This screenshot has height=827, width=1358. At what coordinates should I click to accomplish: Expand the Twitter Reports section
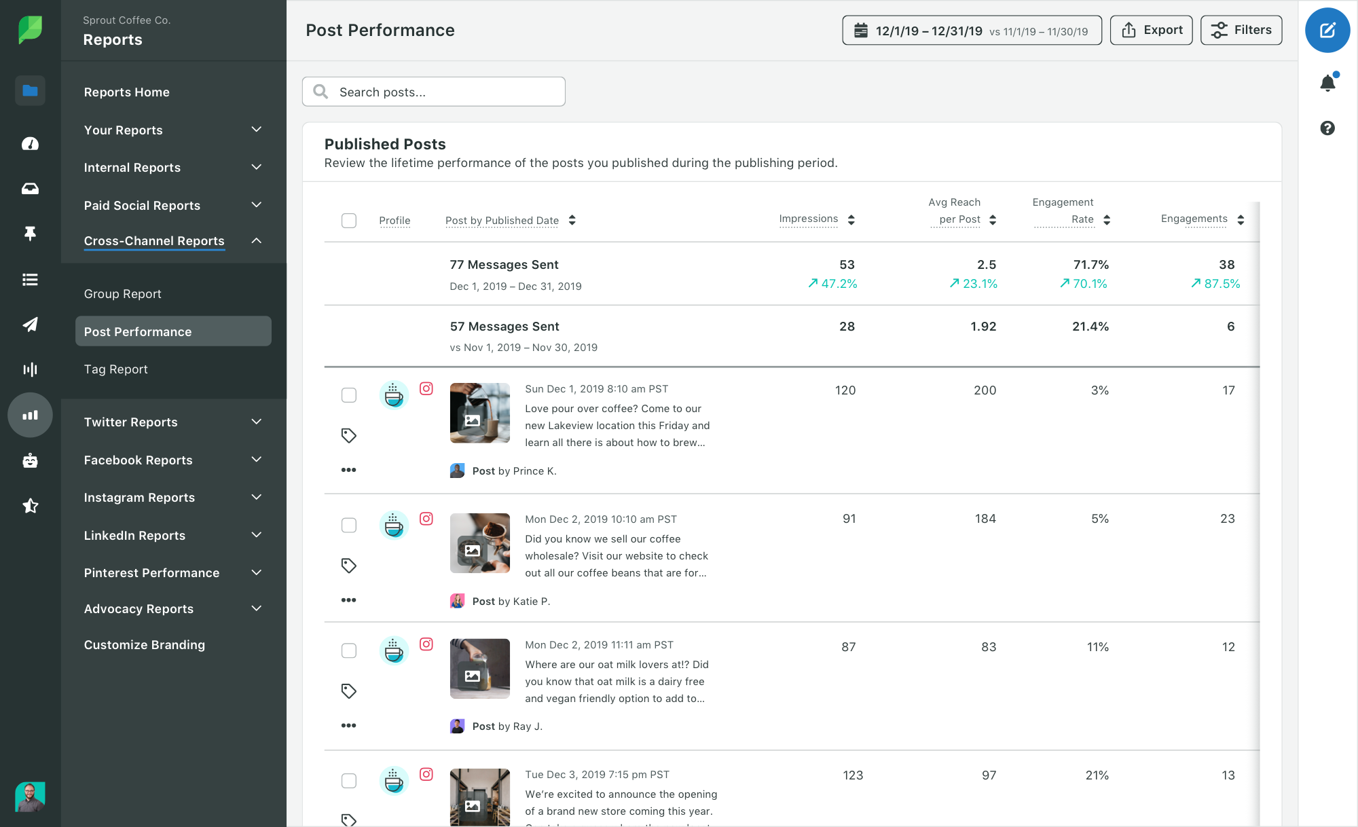255,421
